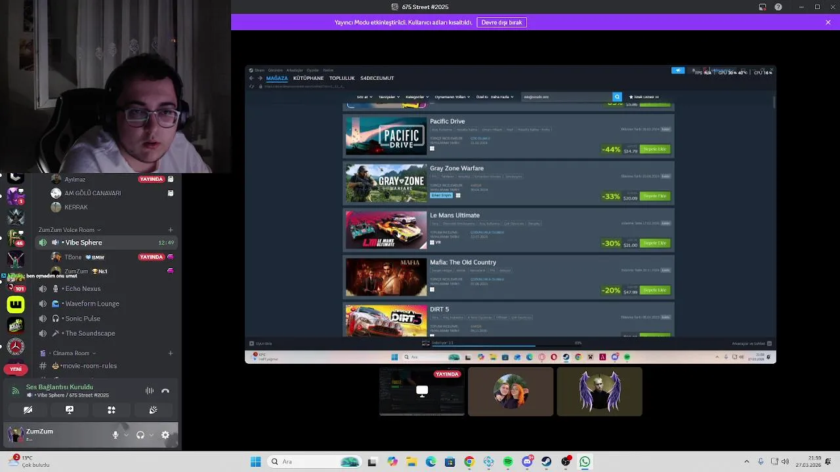Open the movie-room-rules text channel
The height and width of the screenshot is (472, 840).
106,366
